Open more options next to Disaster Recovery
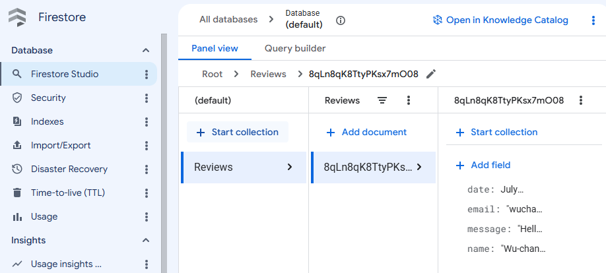 pyautogui.click(x=147, y=169)
